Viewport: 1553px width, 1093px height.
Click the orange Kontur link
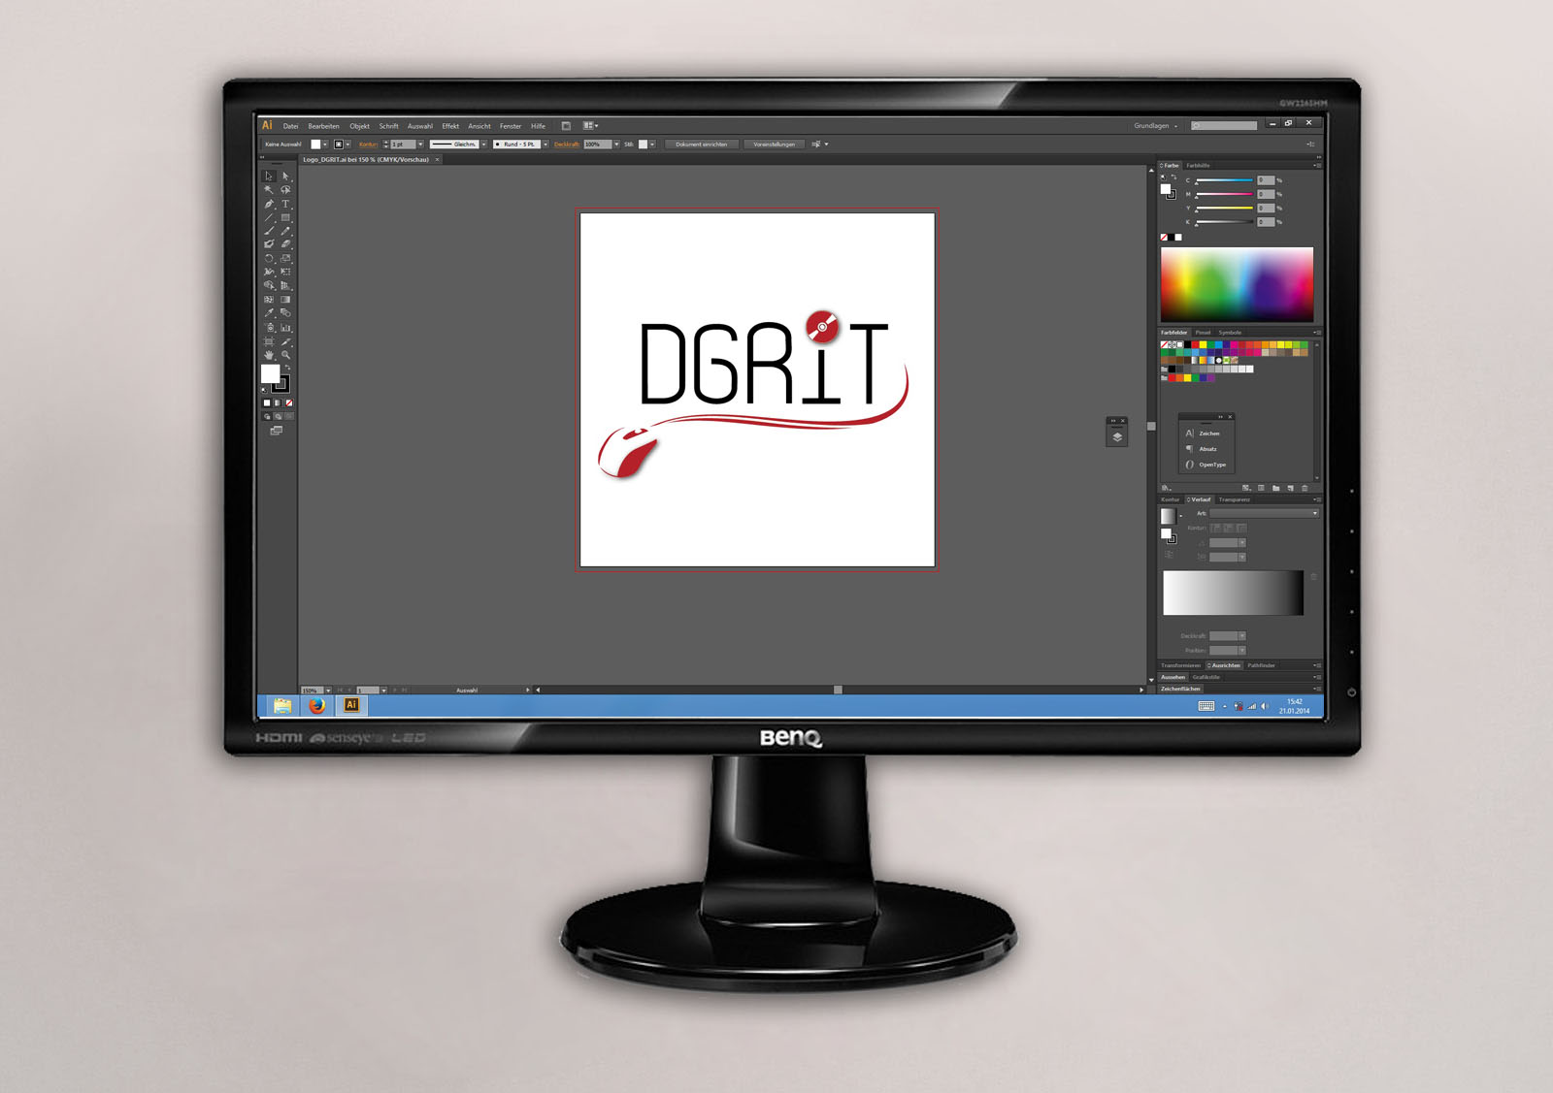click(368, 145)
